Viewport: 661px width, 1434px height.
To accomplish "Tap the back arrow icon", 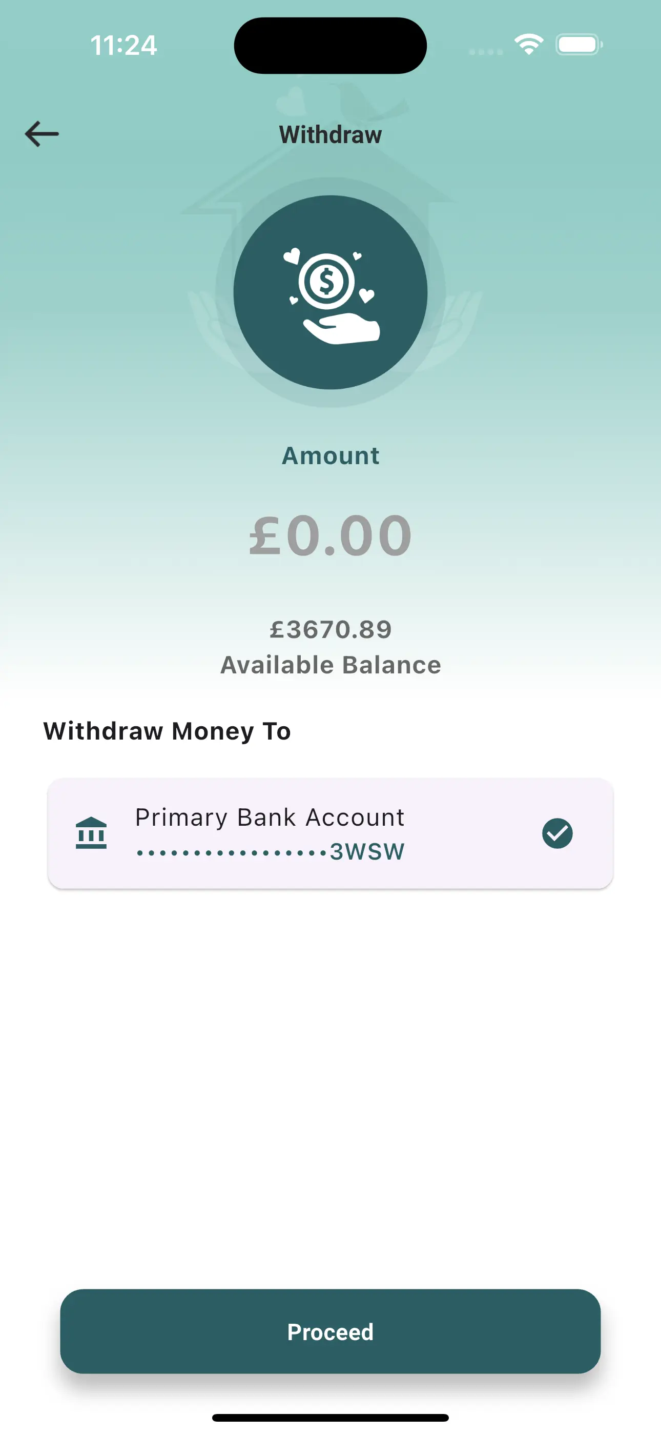I will click(x=42, y=134).
